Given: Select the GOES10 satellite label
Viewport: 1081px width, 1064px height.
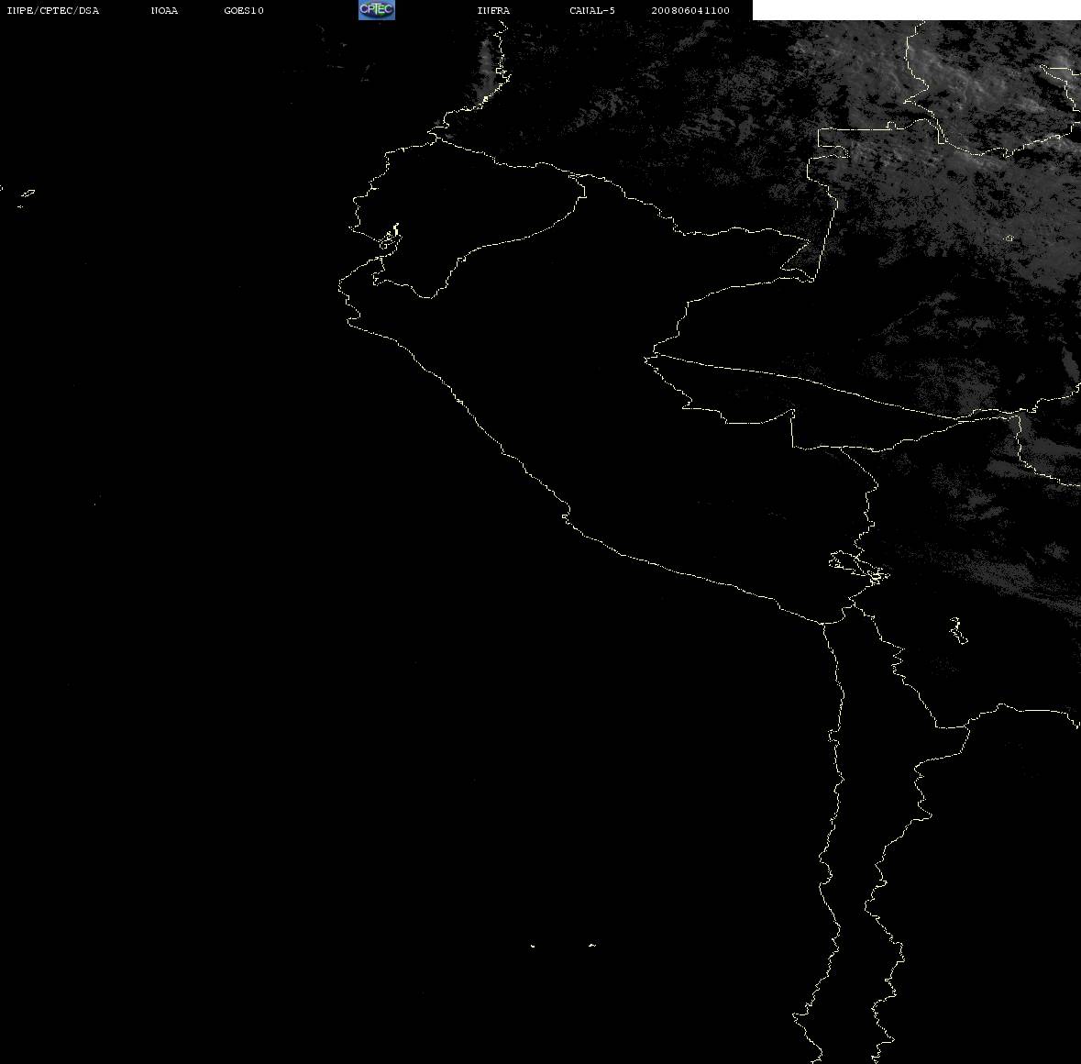Looking at the screenshot, I should [x=243, y=10].
